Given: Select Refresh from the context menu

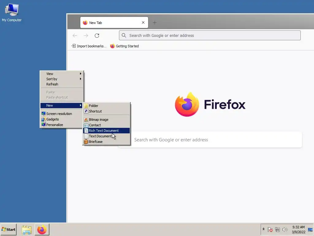Looking at the screenshot, I should coord(62,84).
